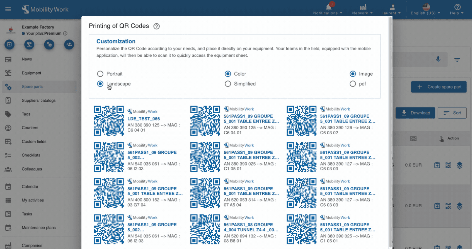The image size is (472, 249).
Task: Go to Suppliers' catalogs in the sidebar
Action: 39,100
